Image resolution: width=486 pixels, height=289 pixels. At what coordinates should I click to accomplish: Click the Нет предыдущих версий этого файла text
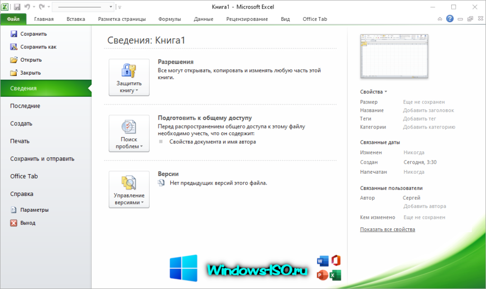(x=218, y=183)
